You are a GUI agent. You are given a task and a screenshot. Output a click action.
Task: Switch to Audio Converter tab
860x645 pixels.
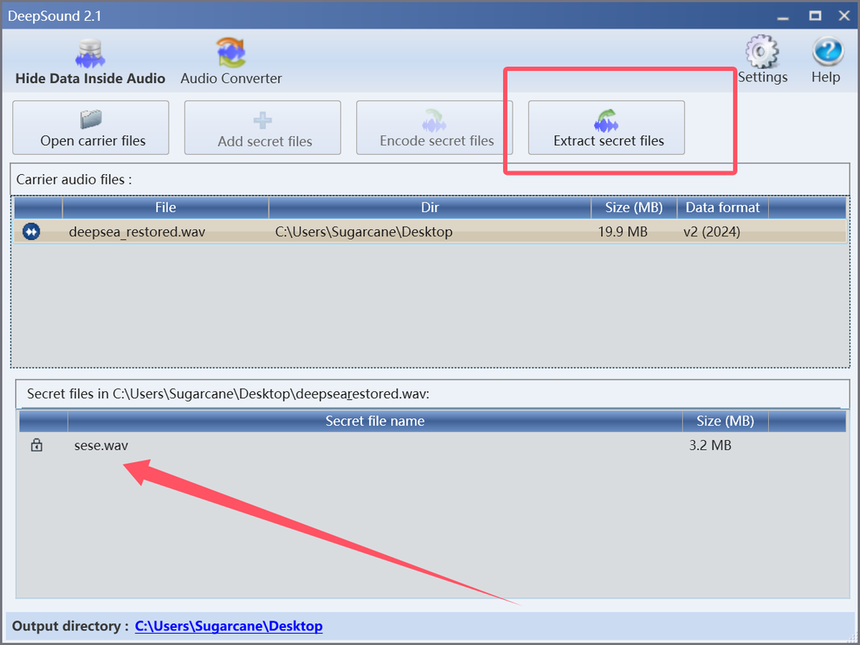click(231, 62)
